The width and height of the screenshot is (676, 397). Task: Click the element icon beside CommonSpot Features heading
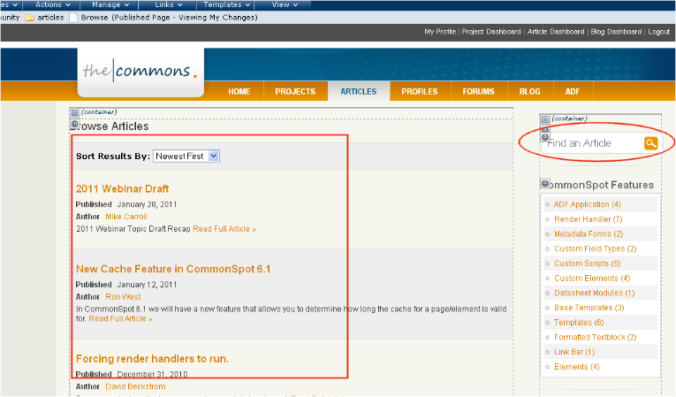click(544, 184)
